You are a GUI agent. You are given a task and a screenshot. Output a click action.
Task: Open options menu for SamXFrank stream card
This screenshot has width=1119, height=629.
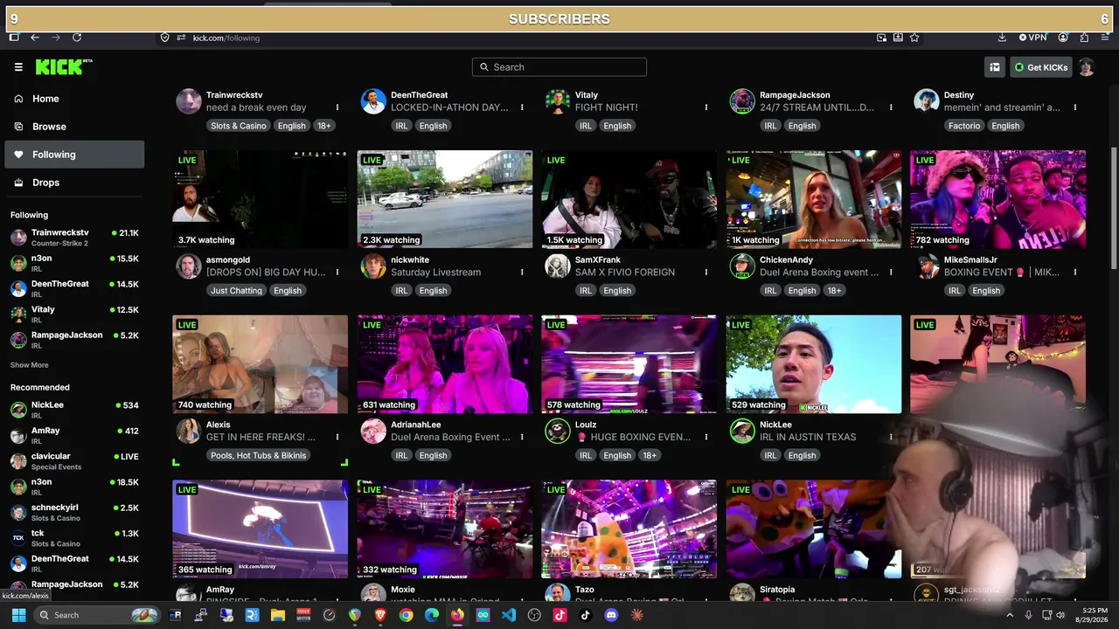click(706, 273)
